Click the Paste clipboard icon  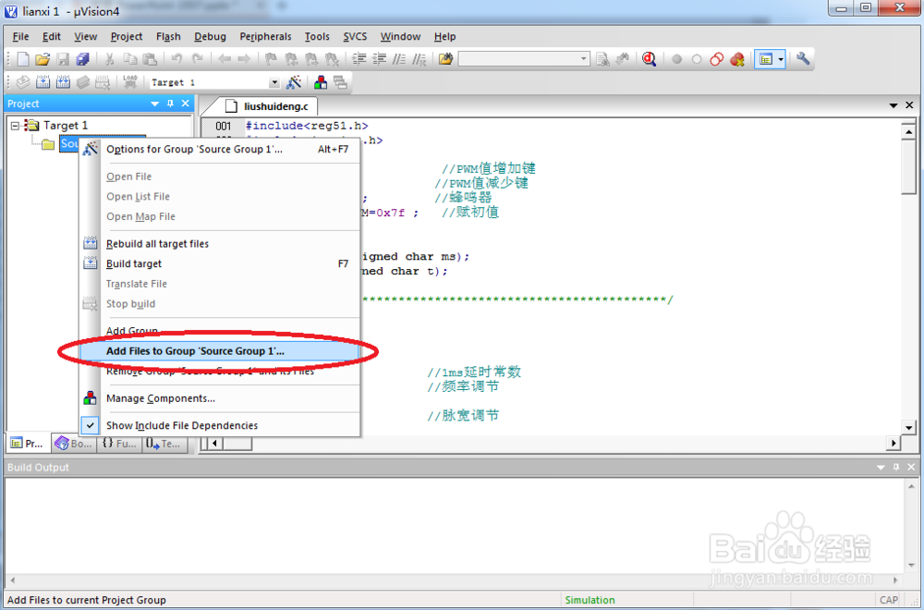click(x=150, y=59)
